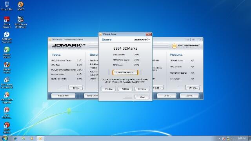
Task: Open Mobile Partner desktop shortcut
Action: [7, 52]
